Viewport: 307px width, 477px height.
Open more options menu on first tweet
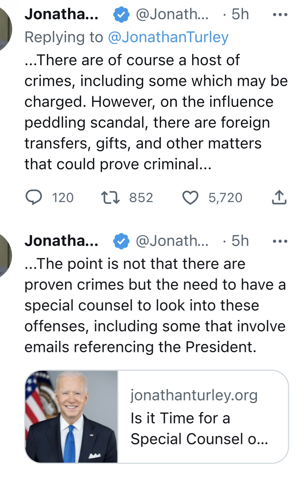click(280, 14)
